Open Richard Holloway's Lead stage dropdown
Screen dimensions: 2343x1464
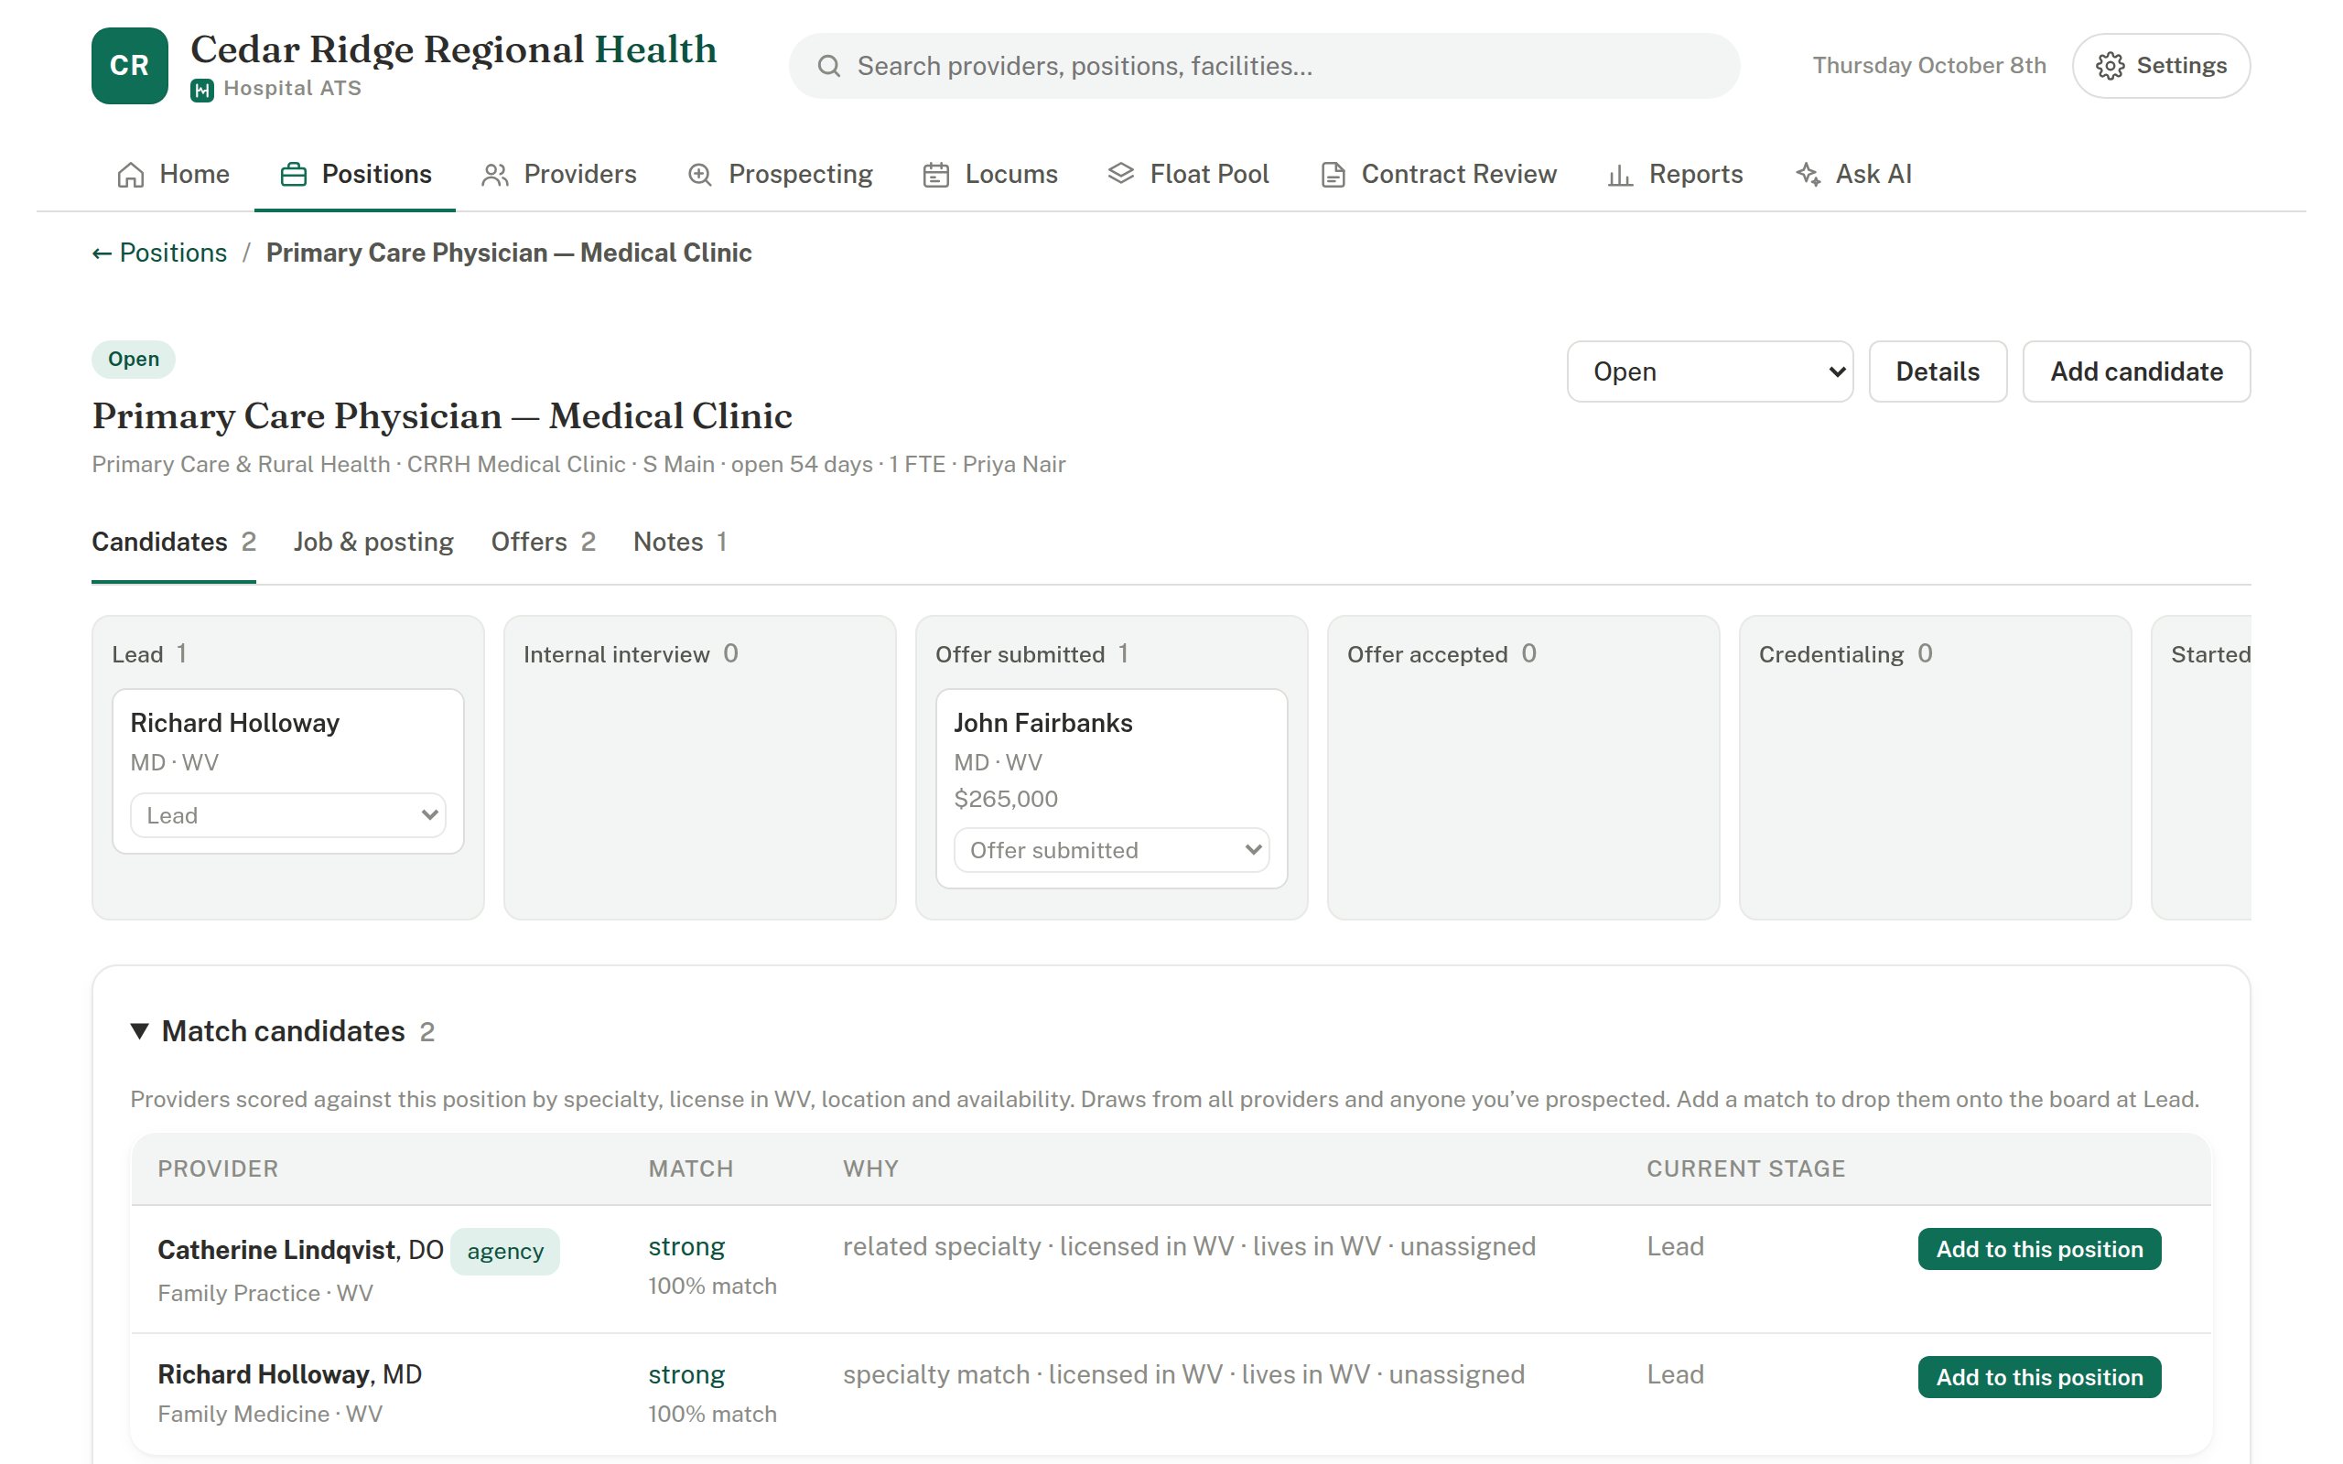coord(287,815)
